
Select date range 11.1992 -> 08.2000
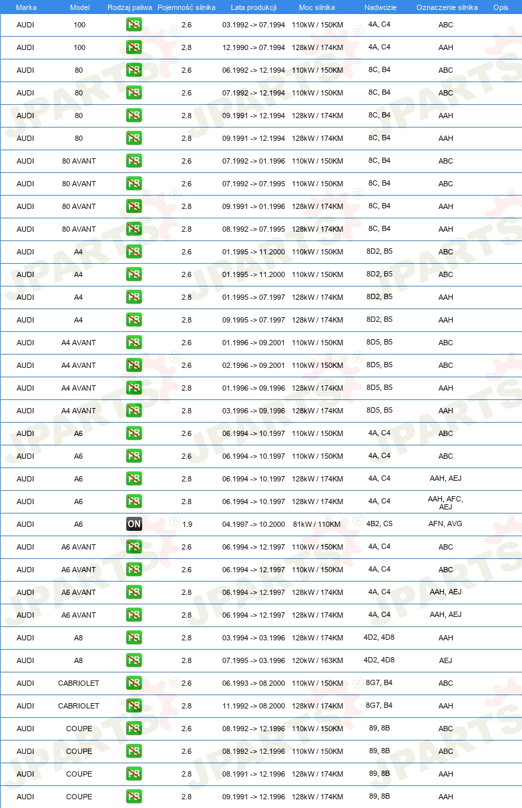[254, 706]
